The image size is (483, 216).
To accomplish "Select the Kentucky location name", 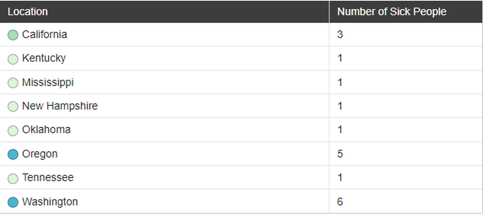I will (44, 58).
